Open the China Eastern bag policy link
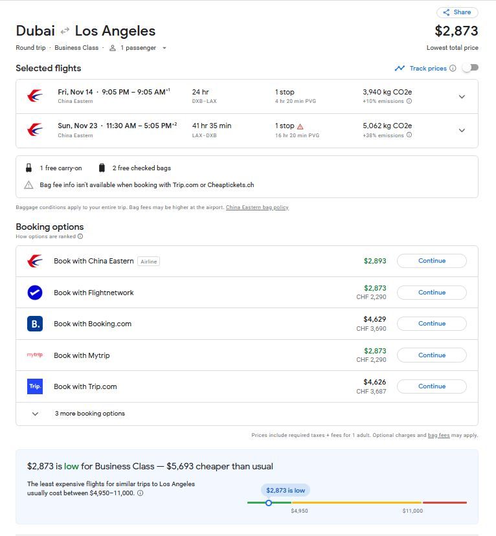 pyautogui.click(x=257, y=207)
